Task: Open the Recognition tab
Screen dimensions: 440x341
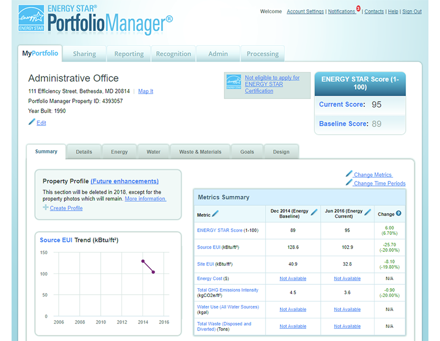Action: [x=173, y=53]
